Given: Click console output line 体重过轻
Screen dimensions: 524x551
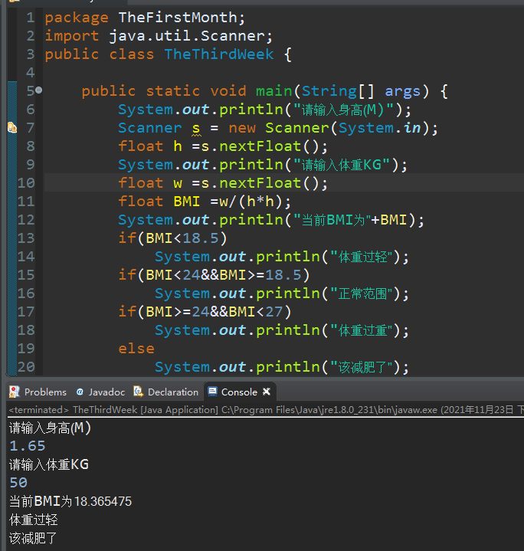Looking at the screenshot, I should (x=34, y=520).
